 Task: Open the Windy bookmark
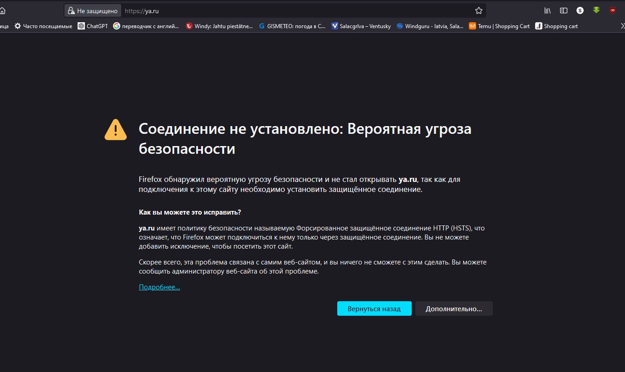(x=219, y=26)
